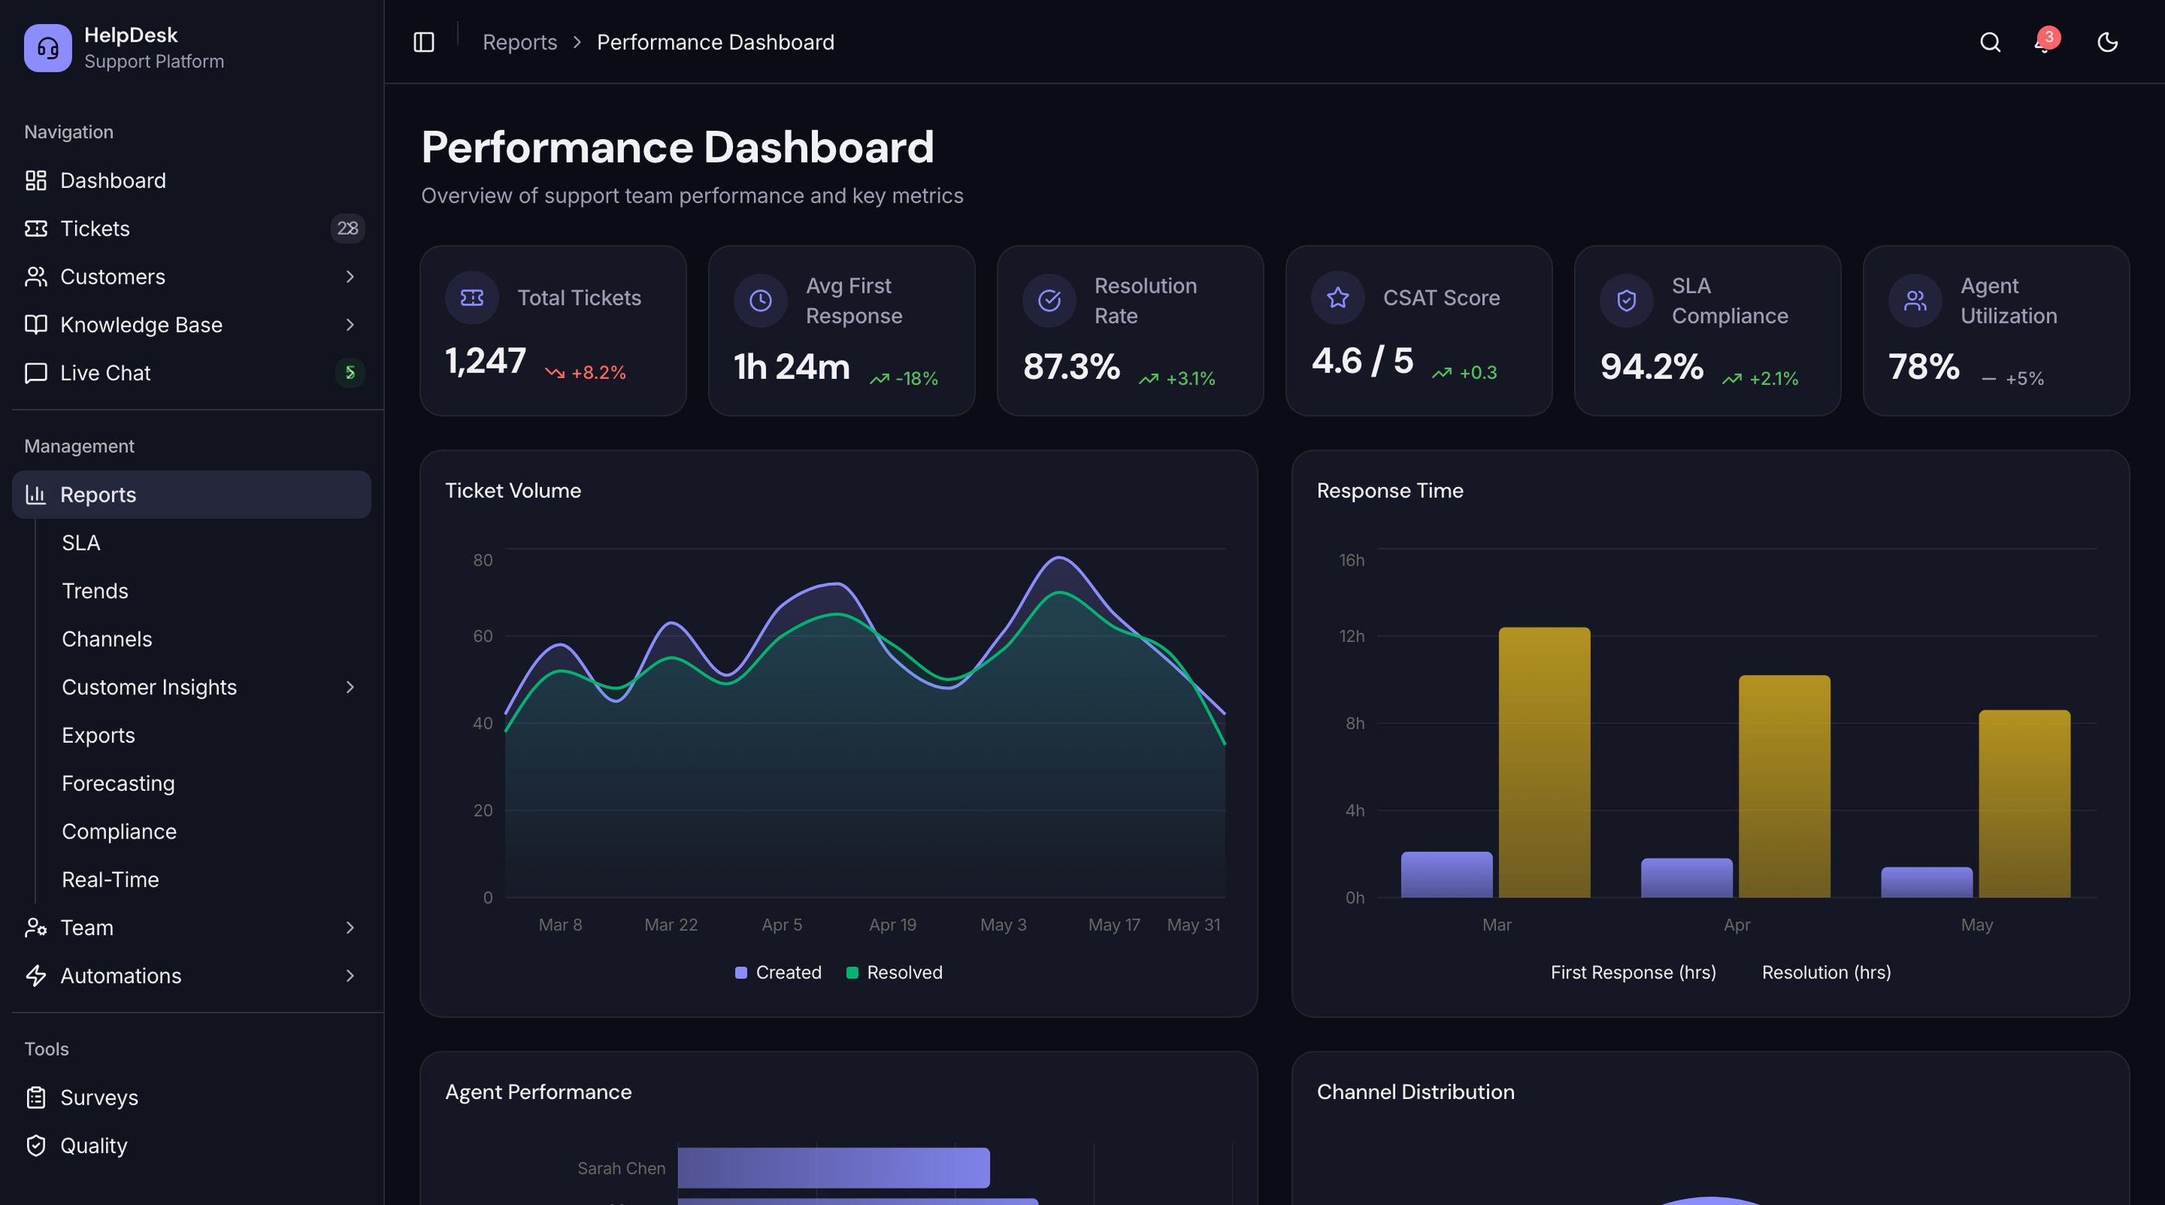
Task: Click the Team user-cog icon
Action: click(36, 927)
